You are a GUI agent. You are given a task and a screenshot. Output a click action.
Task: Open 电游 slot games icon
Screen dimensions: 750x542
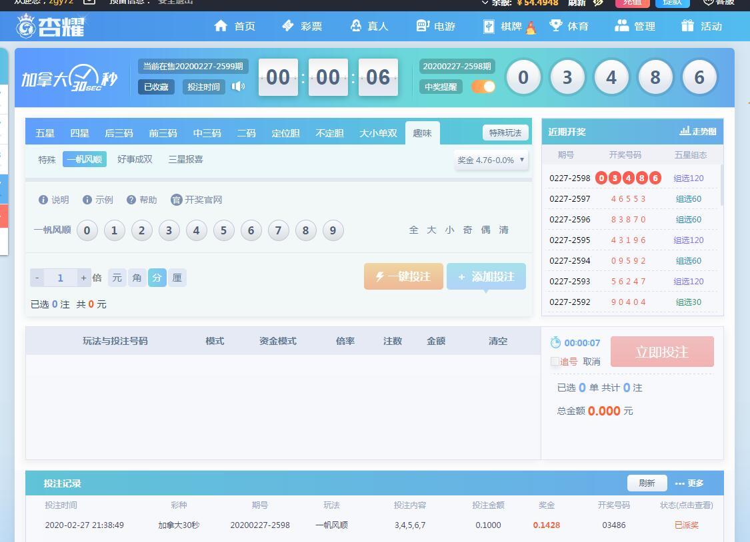423,25
